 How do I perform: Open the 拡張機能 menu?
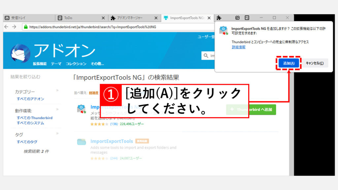click(x=40, y=64)
